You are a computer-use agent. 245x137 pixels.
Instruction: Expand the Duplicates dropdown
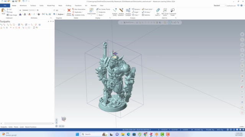(x=82, y=12)
